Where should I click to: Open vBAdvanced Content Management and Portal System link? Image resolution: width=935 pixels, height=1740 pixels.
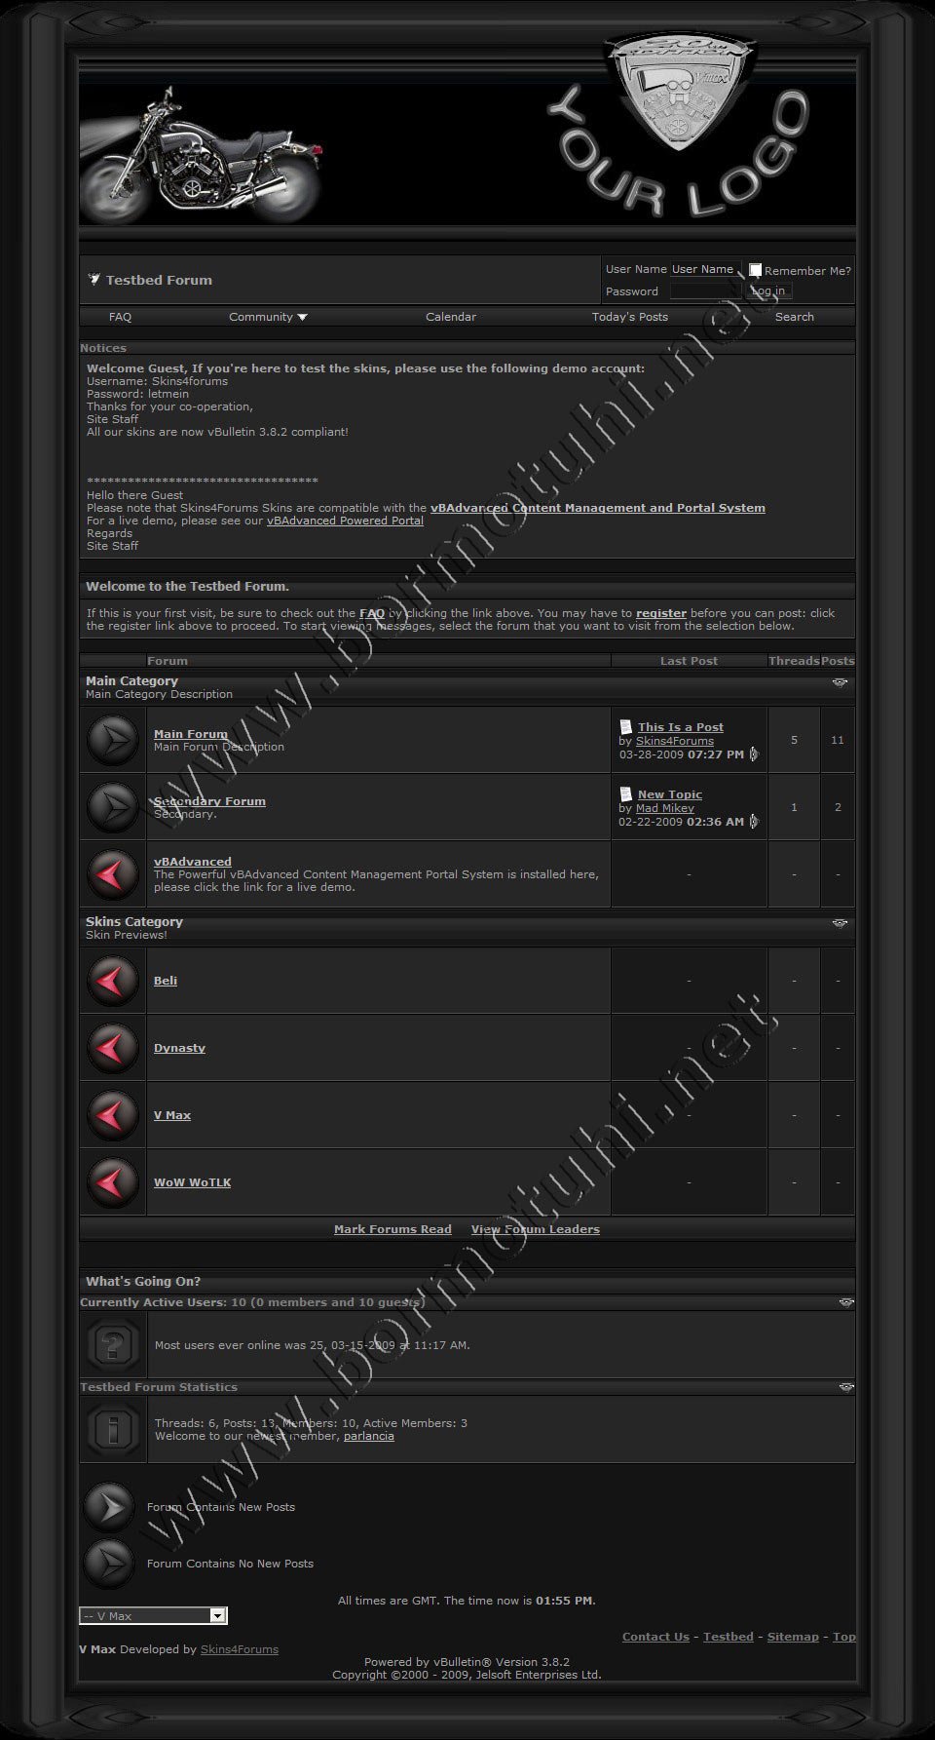[x=598, y=508]
